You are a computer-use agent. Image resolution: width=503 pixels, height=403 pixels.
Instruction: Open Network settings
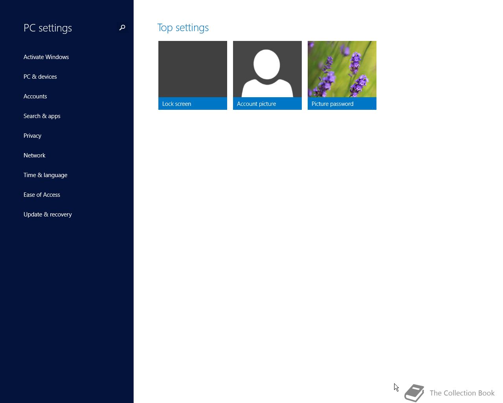(34, 155)
